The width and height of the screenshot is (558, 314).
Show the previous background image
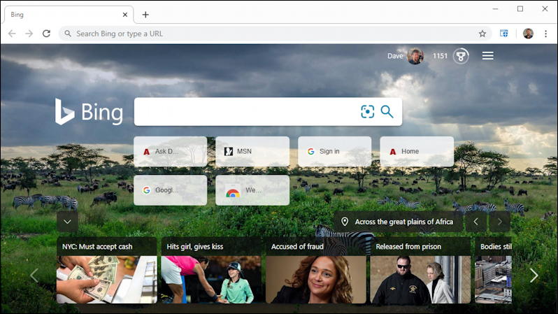point(475,222)
